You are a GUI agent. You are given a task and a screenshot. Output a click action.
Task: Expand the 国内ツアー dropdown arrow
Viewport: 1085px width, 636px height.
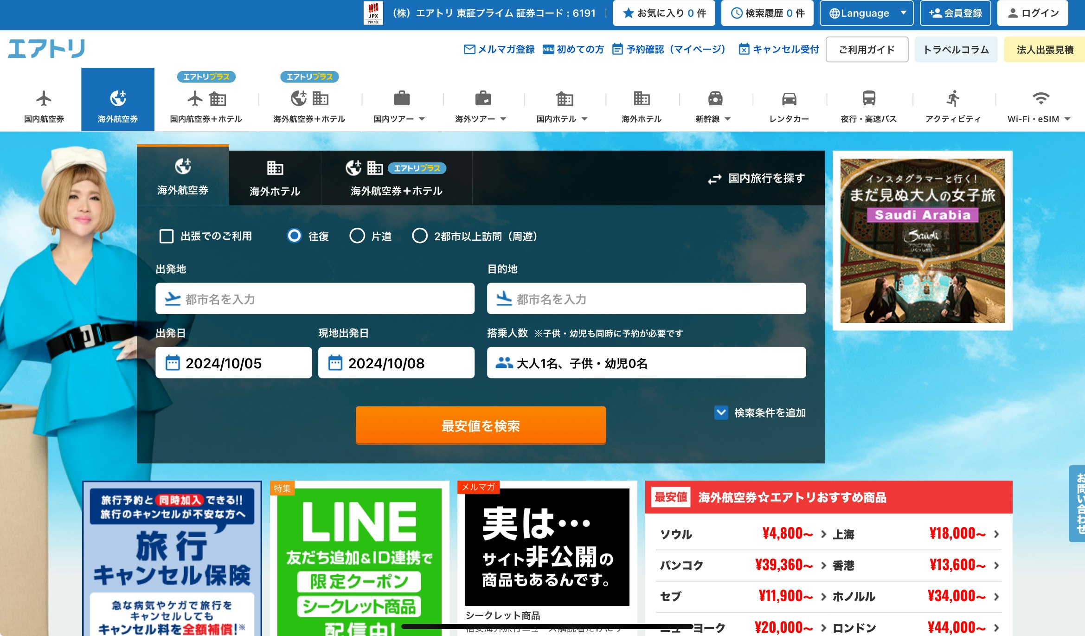click(x=422, y=119)
